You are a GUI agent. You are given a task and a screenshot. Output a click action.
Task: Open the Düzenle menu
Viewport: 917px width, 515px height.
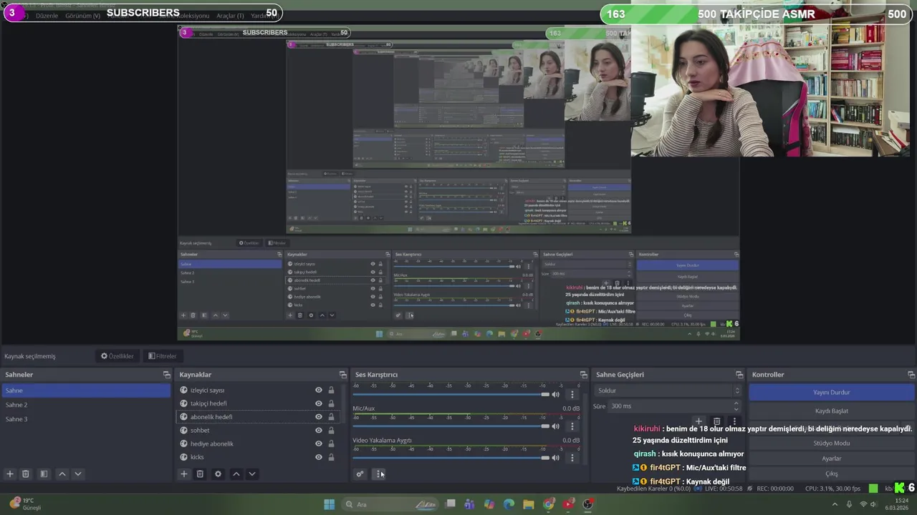47,16
